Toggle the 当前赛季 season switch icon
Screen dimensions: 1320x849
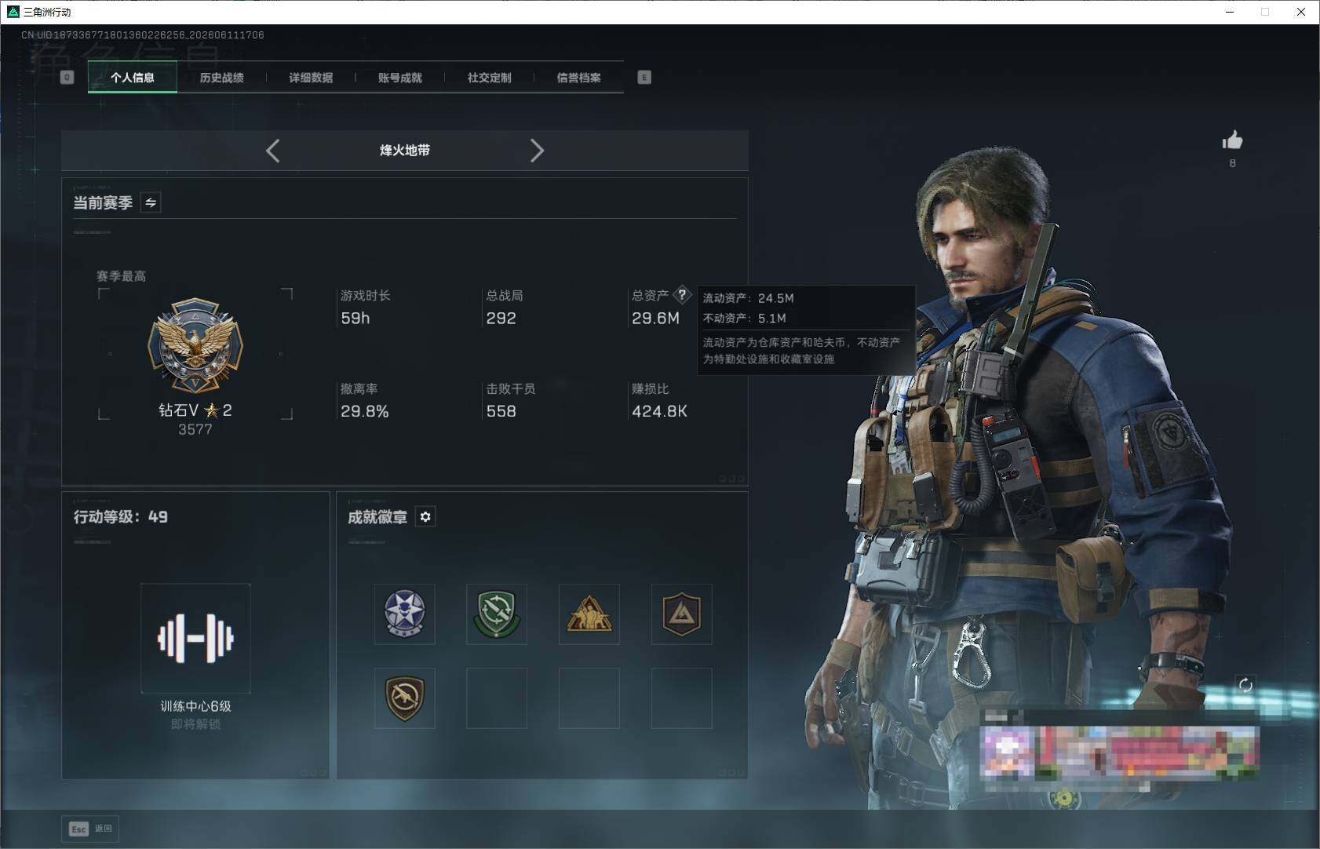[x=151, y=202]
